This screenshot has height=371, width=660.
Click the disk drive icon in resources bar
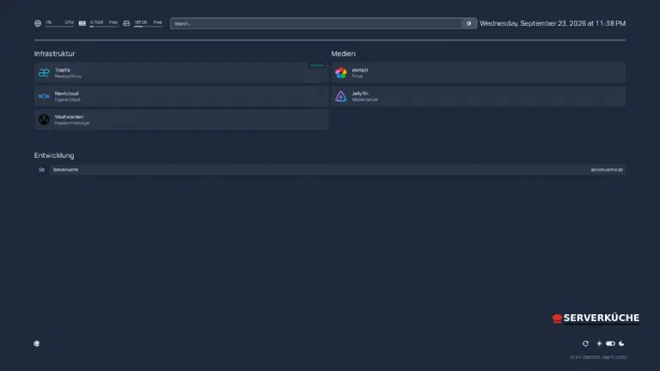126,23
